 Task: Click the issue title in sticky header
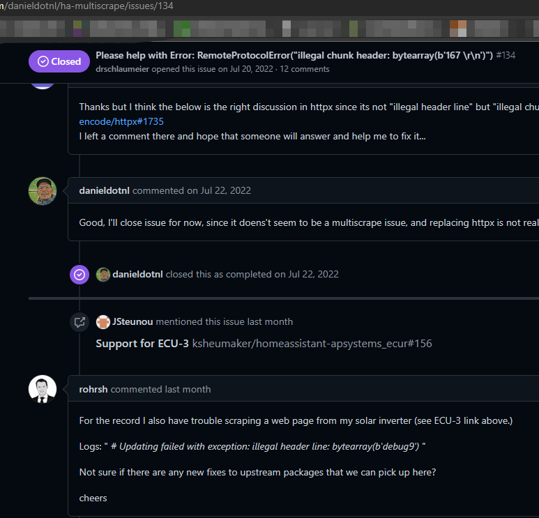(294, 55)
